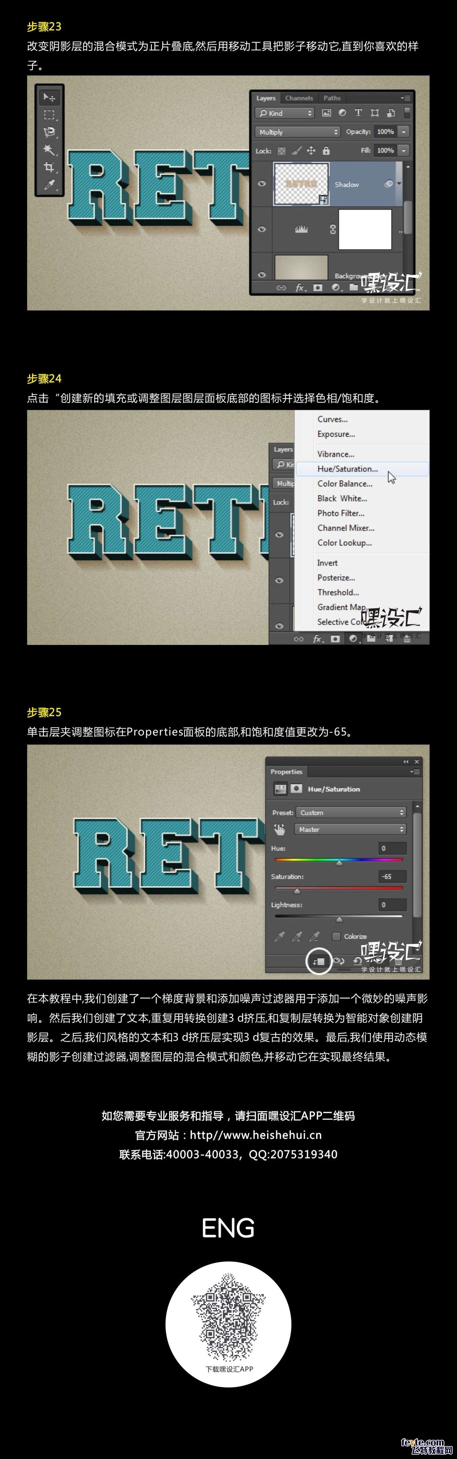Choose Threshold... from the menu
Image resolution: width=457 pixels, height=1459 pixels.
click(x=338, y=592)
